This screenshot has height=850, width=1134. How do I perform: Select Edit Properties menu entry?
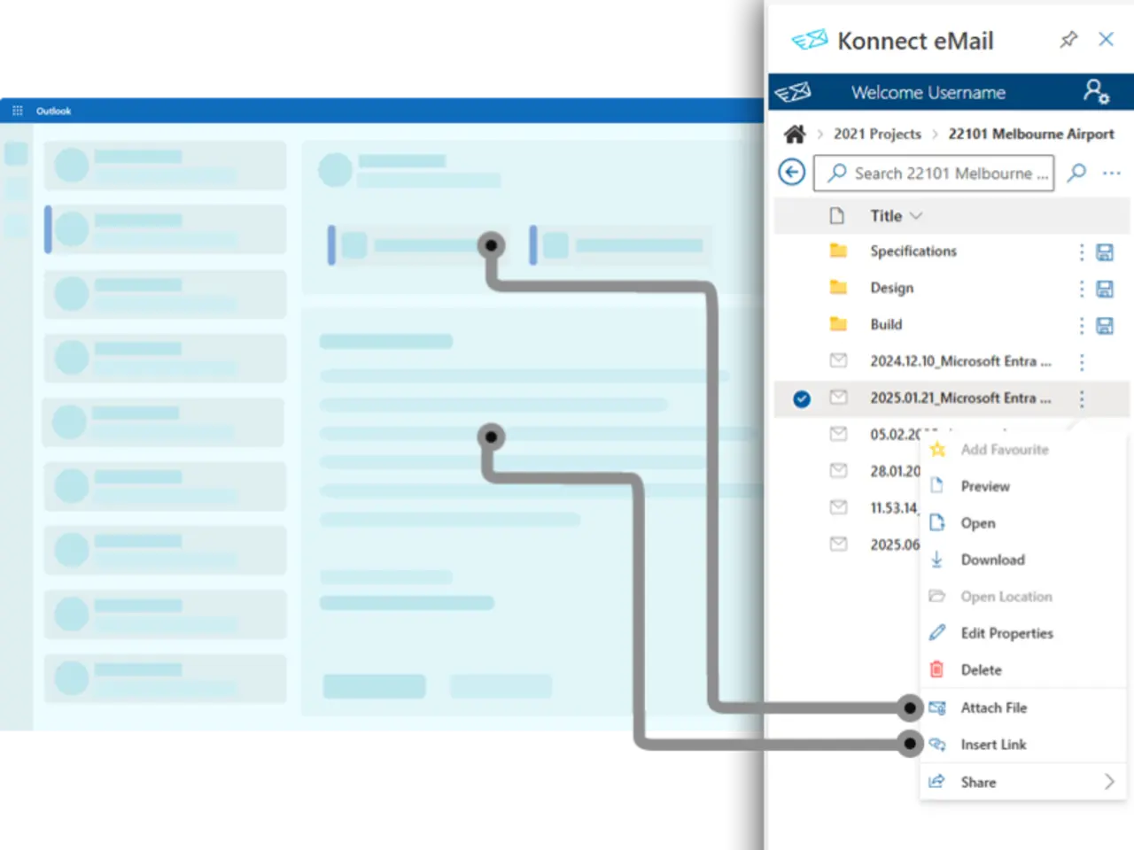[x=1006, y=633]
